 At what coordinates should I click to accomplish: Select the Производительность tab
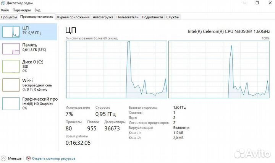point(37,17)
